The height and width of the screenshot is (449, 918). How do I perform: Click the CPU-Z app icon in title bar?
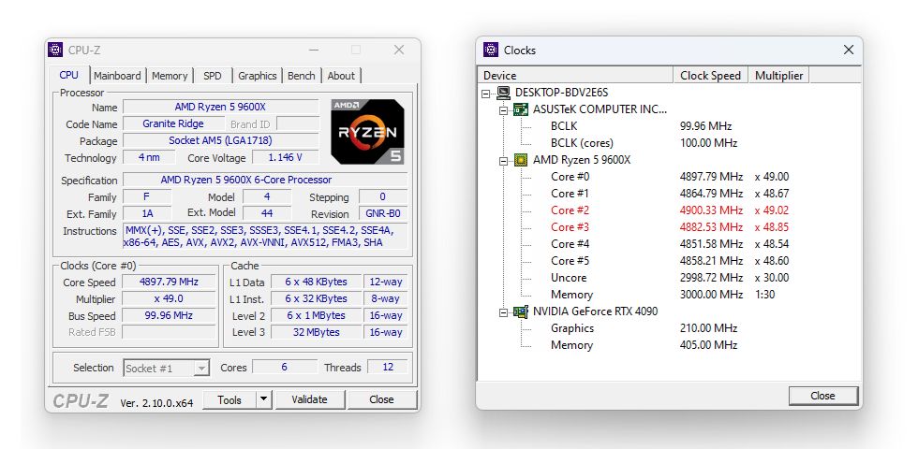[55, 50]
